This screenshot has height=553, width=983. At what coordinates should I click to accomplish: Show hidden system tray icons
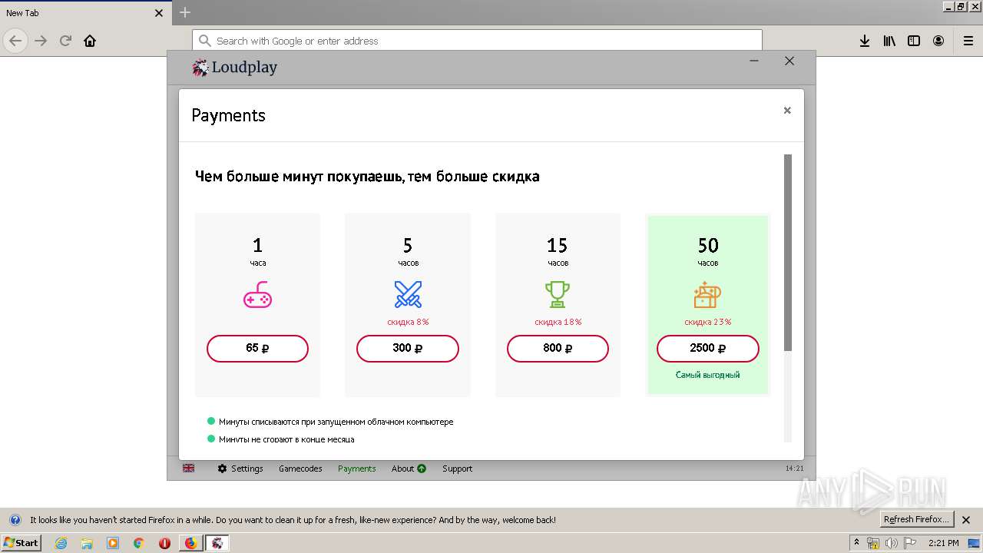point(856,543)
